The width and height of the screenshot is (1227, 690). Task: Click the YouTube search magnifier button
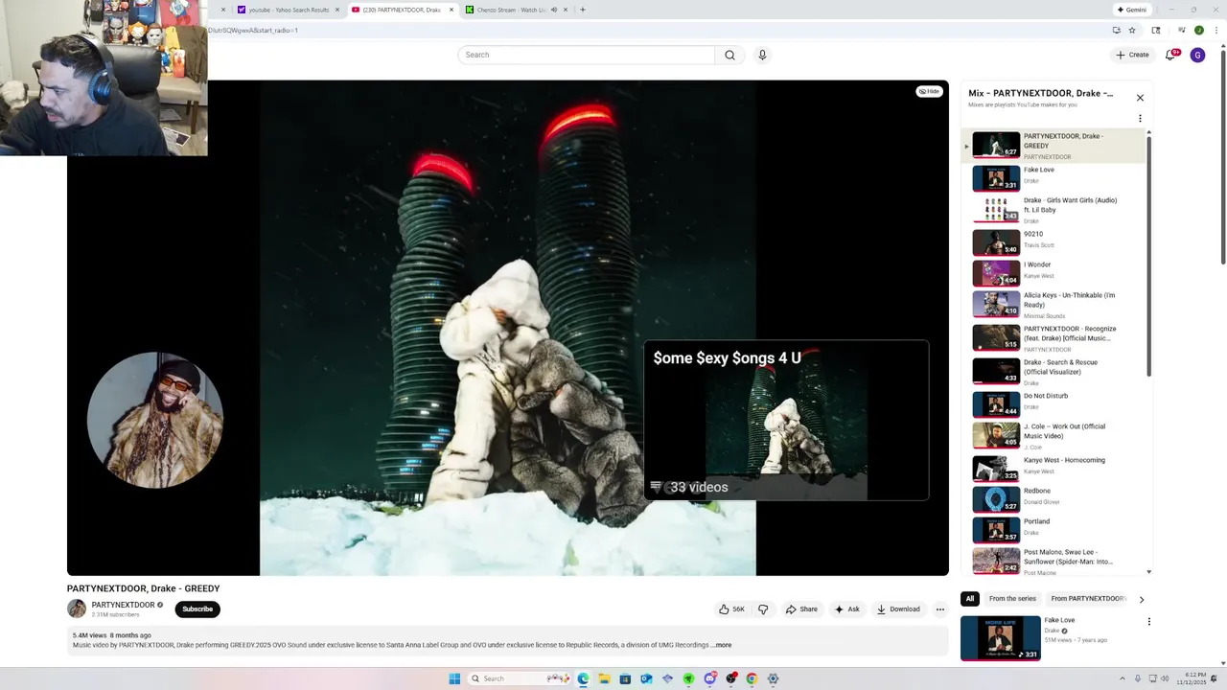(x=729, y=55)
